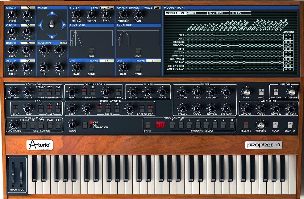This screenshot has height=199, width=304.
Task: Click the mixer arrow labeled B
Action: click(x=52, y=14)
